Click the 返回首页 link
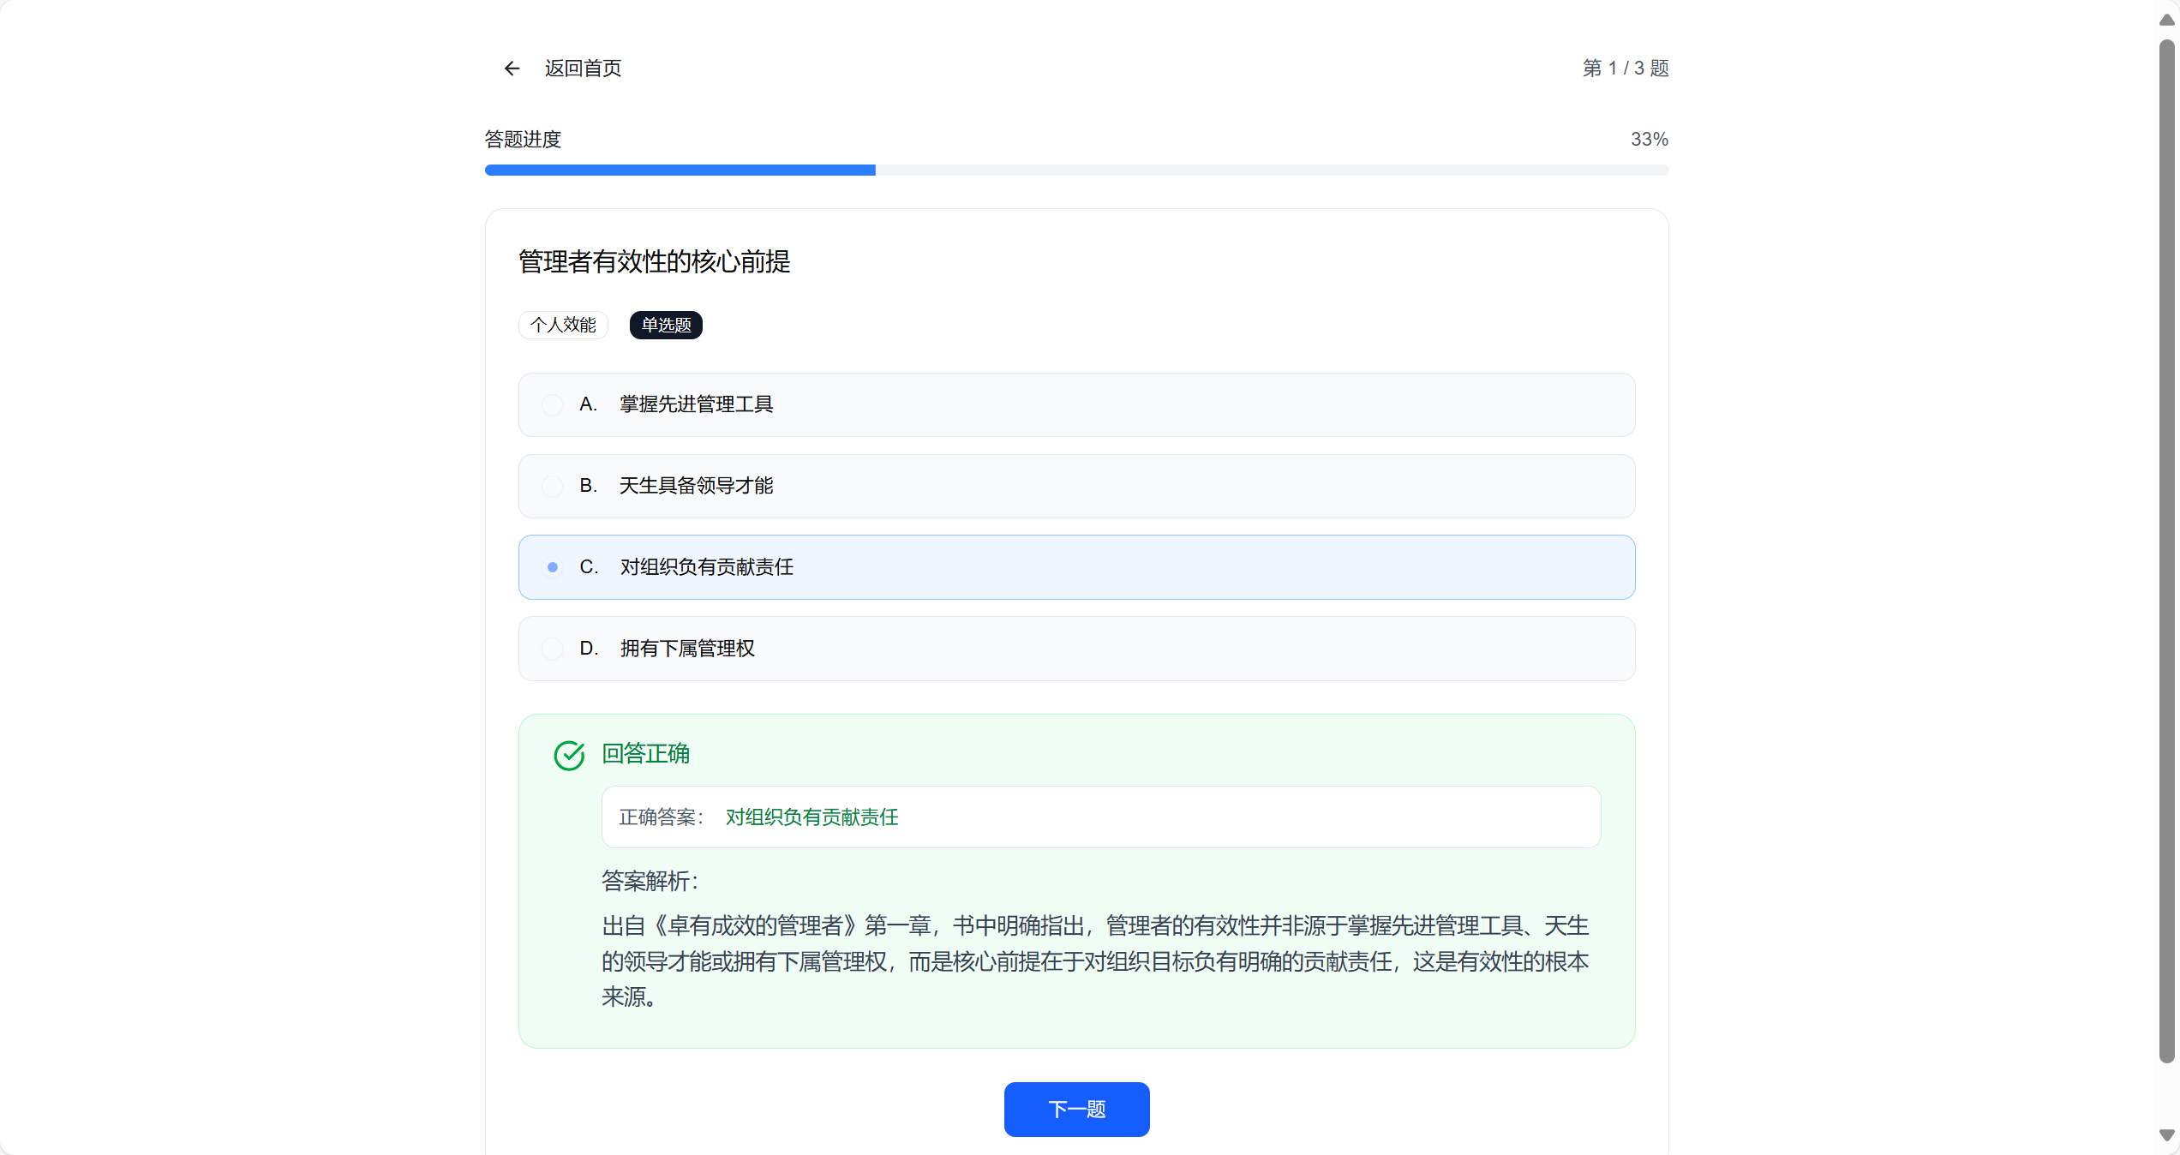This screenshot has height=1155, width=2180. 583,69
